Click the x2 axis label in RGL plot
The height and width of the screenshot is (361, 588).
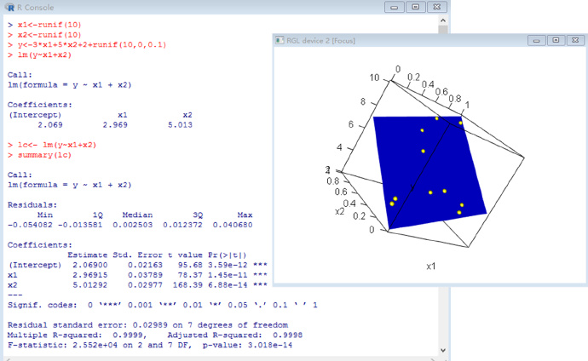point(339,211)
